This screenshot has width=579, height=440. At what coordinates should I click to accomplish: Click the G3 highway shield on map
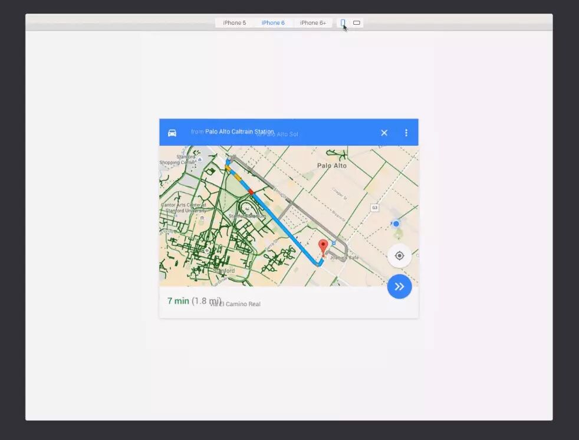click(x=374, y=208)
